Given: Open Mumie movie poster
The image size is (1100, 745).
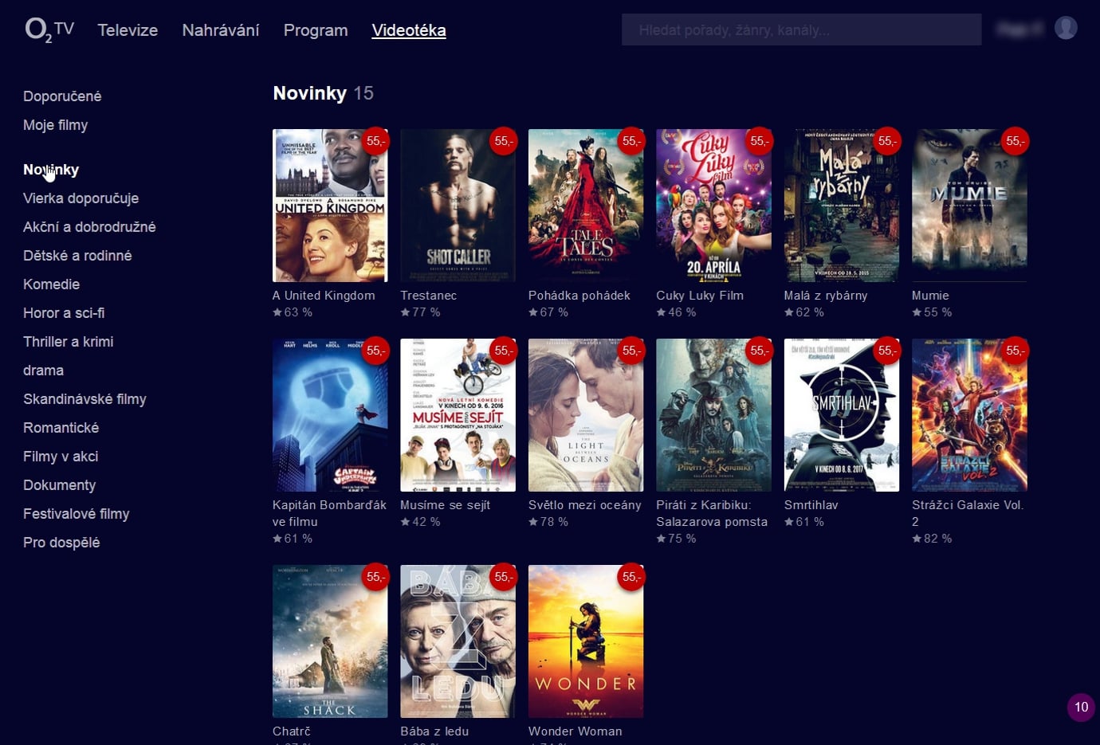Looking at the screenshot, I should tap(969, 206).
